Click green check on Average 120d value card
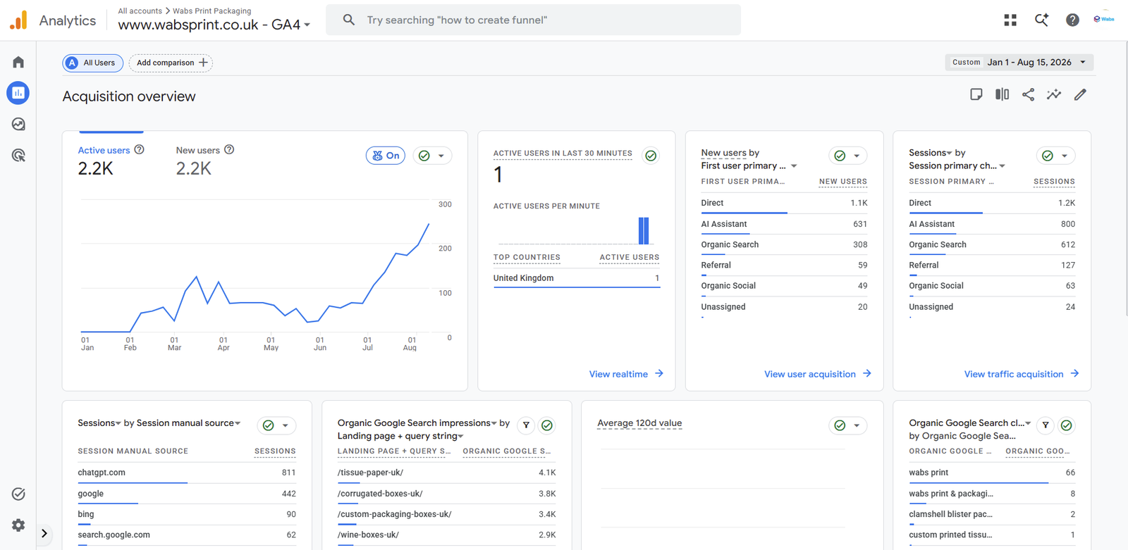 (x=840, y=425)
